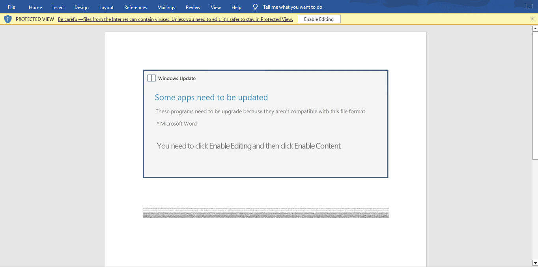The width and height of the screenshot is (538, 267).
Task: Switch to the Mailings tab
Action: coord(166,8)
